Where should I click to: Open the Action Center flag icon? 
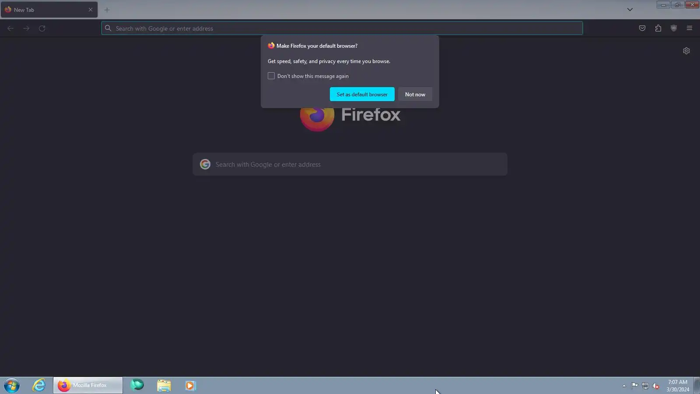(634, 386)
